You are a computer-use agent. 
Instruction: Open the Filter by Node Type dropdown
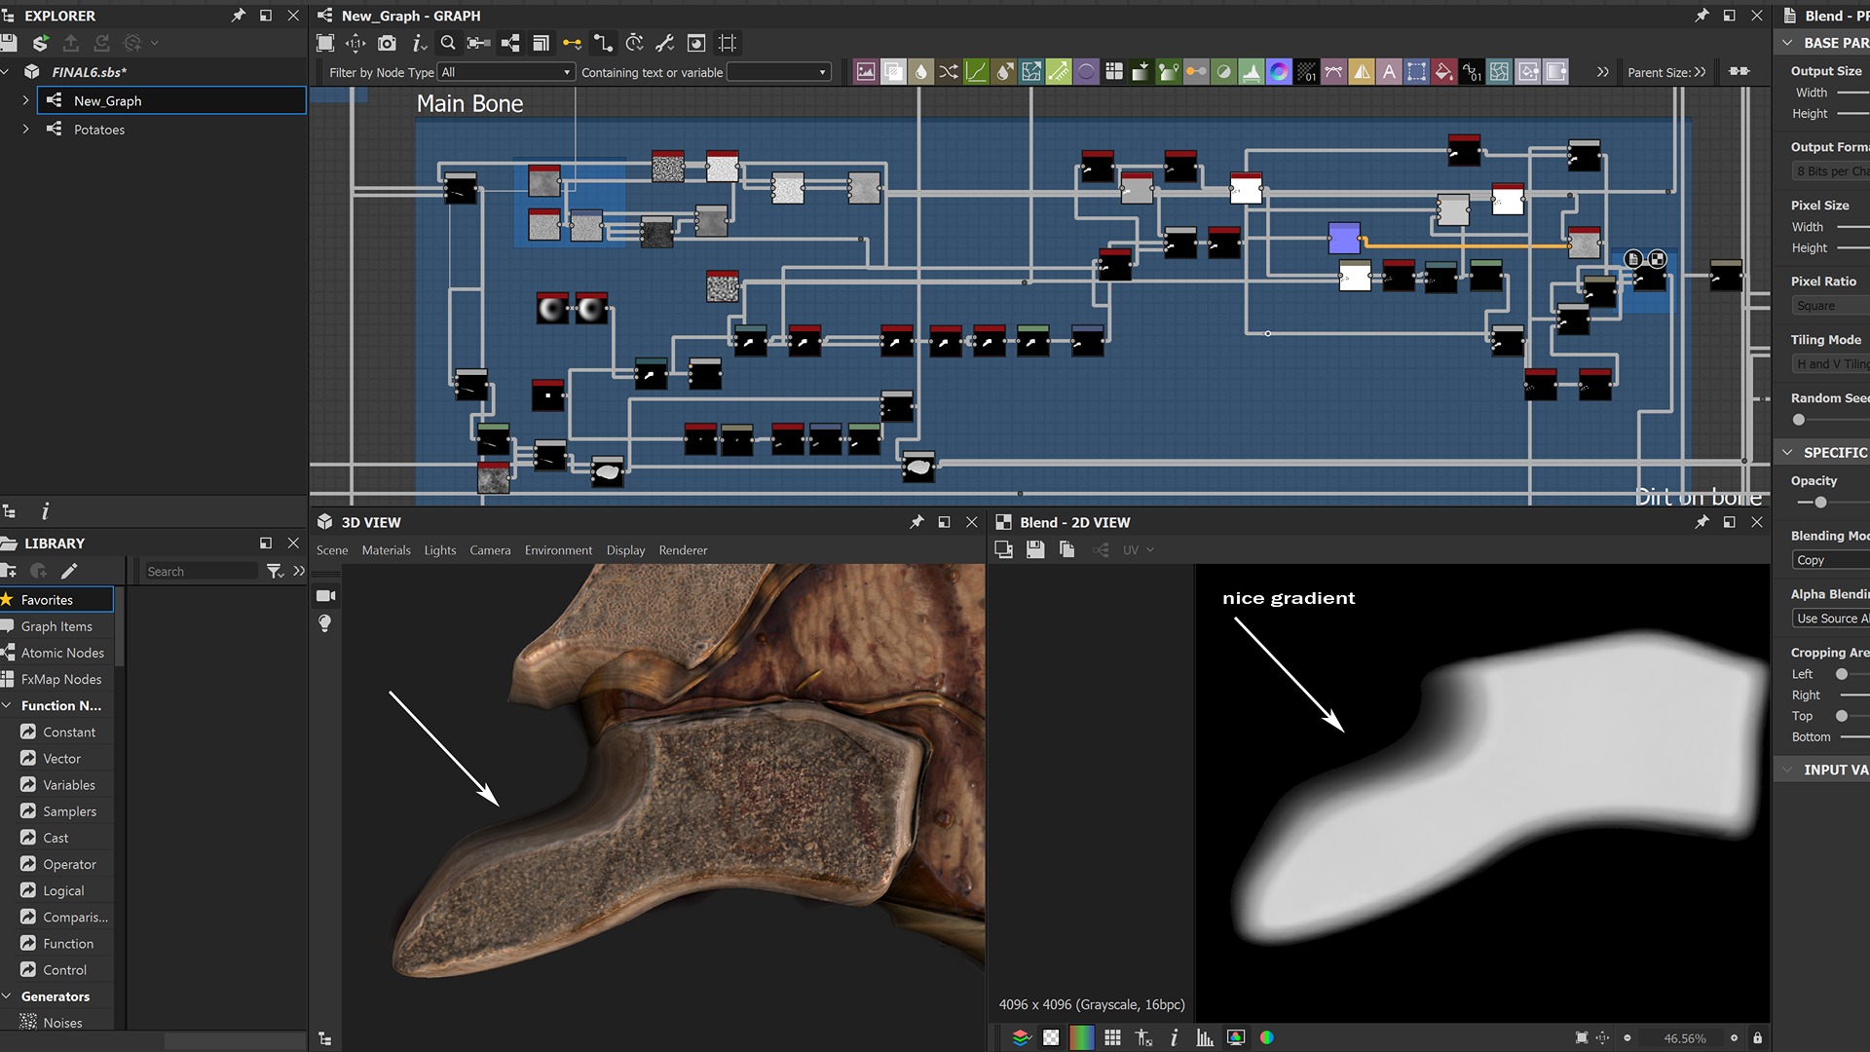click(x=505, y=72)
